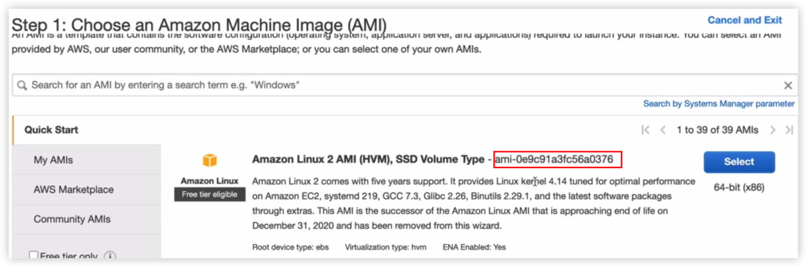The image size is (807, 267).
Task: Focus the AMI search input field
Action: coord(388,85)
